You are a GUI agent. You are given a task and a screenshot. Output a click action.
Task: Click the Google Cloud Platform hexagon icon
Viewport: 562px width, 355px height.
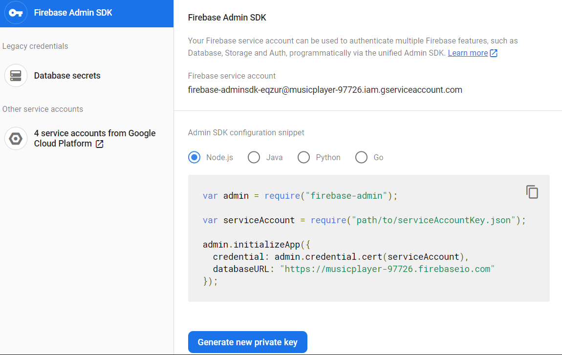[16, 139]
